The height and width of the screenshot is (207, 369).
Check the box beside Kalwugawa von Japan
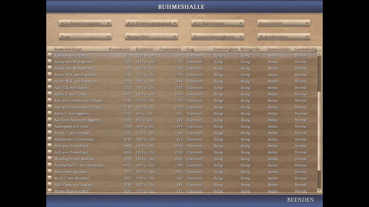click(50, 126)
